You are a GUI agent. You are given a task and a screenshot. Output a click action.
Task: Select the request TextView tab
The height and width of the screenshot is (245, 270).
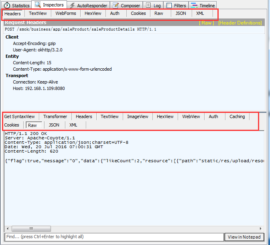coord(38,13)
